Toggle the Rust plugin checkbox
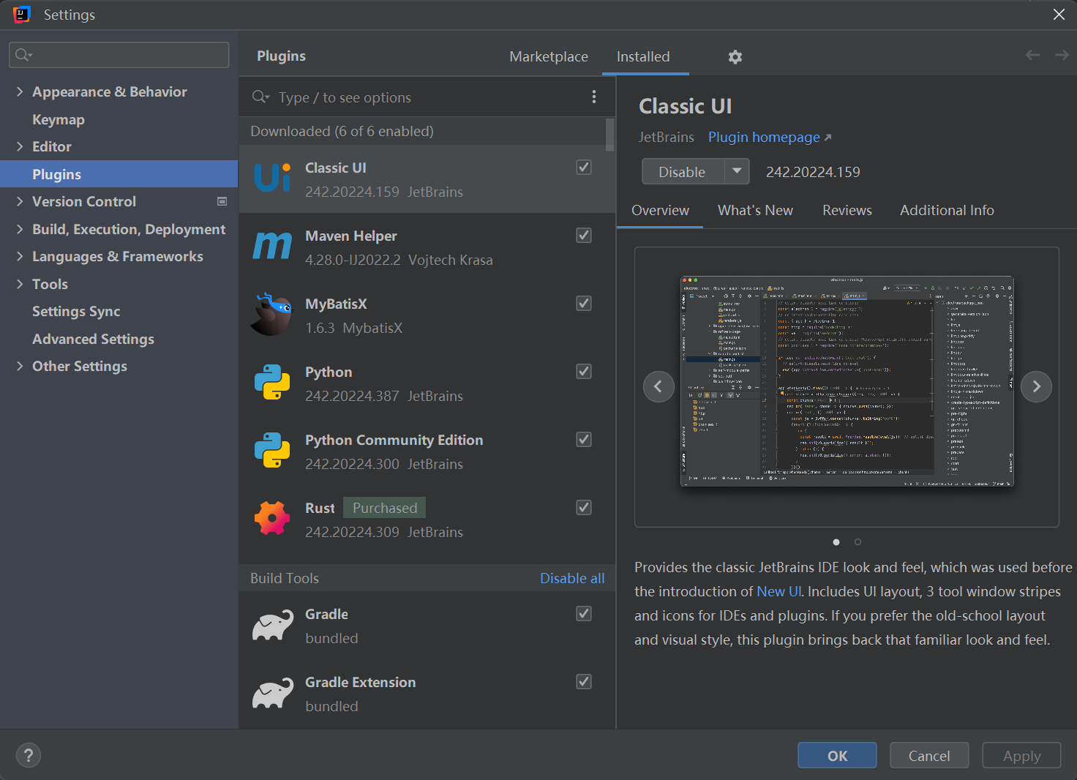Viewport: 1077px width, 780px height. click(583, 507)
